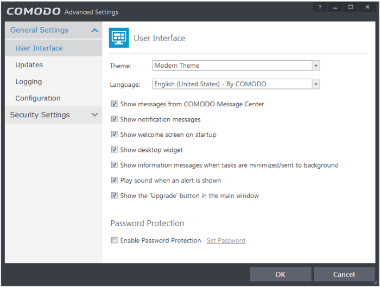Uncheck Show the 'Upgrade' button option
Image resolution: width=380 pixels, height=287 pixels.
pos(115,195)
